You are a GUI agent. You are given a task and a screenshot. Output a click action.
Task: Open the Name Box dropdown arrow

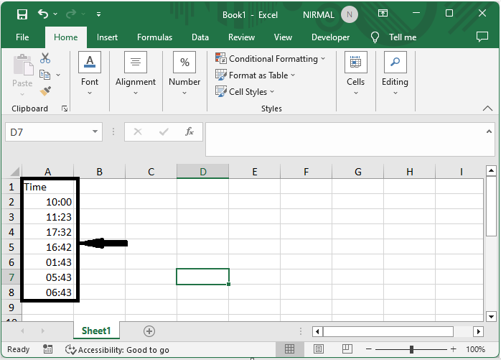[x=95, y=131]
